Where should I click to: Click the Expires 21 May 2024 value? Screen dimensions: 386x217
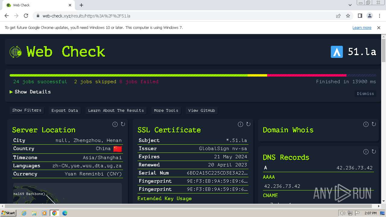click(x=230, y=157)
